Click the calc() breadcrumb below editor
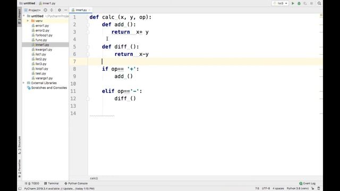The height and width of the screenshot is (191, 340). tap(94, 178)
